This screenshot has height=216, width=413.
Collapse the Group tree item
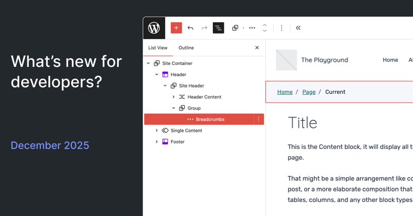tap(173, 108)
